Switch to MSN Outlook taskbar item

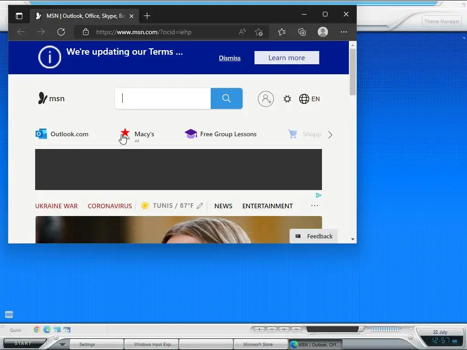(x=316, y=345)
